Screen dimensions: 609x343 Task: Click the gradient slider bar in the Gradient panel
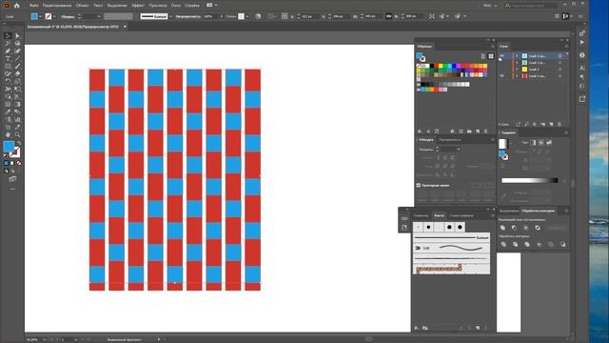[530, 180]
